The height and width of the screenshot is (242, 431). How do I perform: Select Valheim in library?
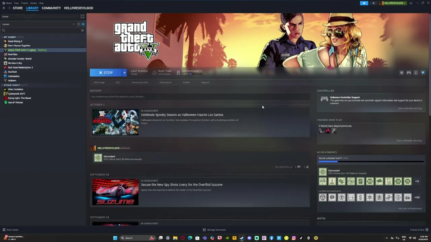coord(12,81)
